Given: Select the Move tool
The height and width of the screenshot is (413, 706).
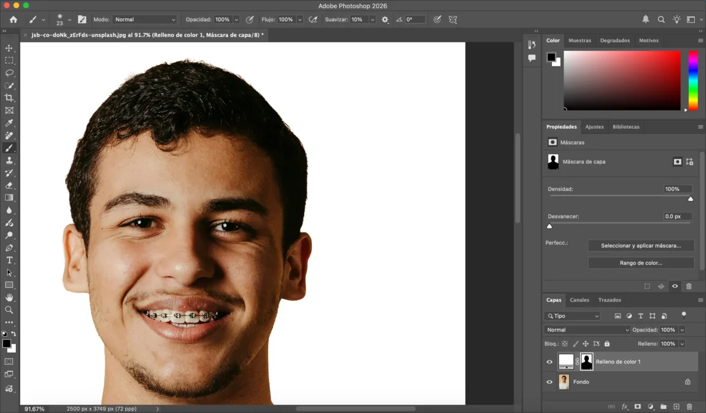Looking at the screenshot, I should coord(9,48).
